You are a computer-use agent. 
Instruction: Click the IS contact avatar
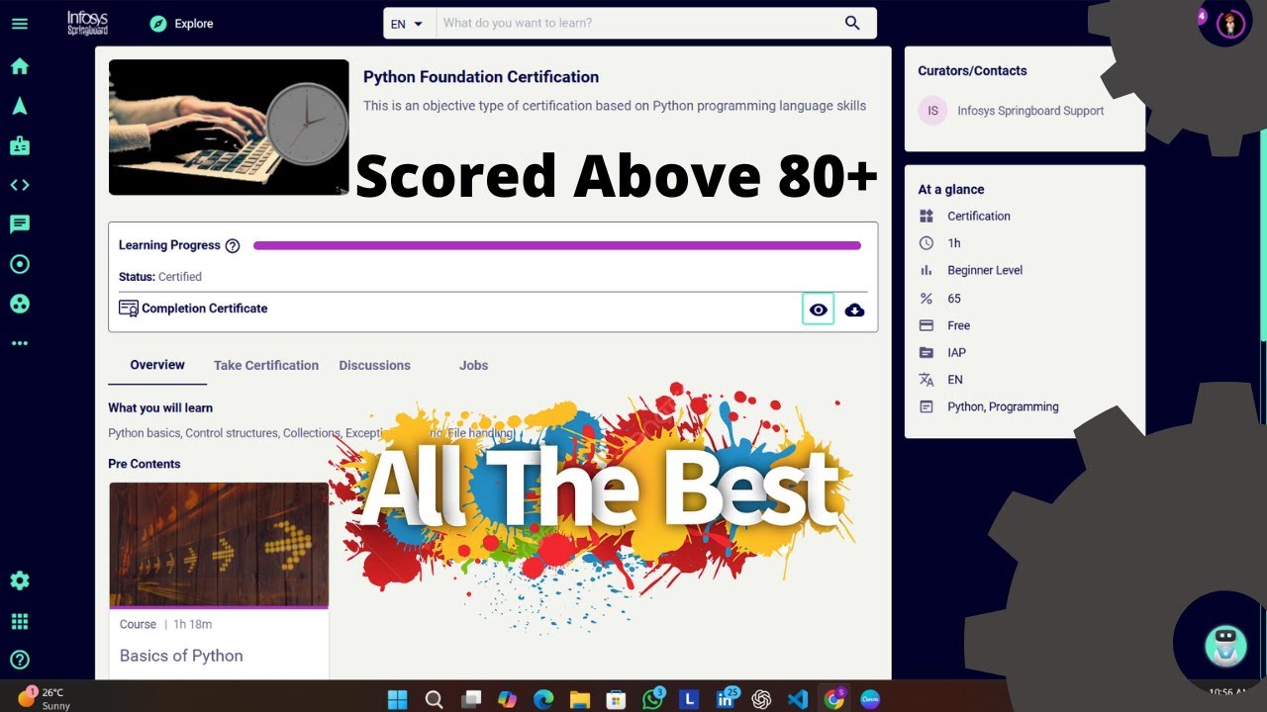(x=932, y=111)
